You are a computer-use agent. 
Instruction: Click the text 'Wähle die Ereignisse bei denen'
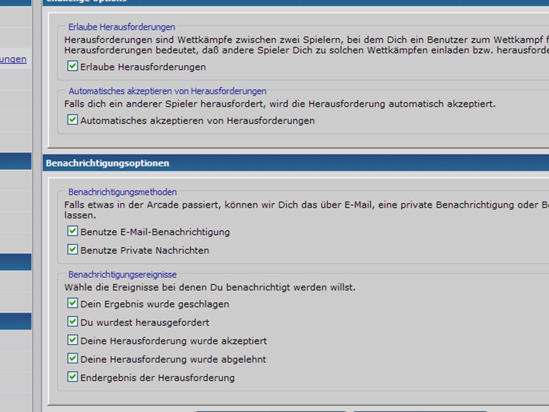pos(209,287)
